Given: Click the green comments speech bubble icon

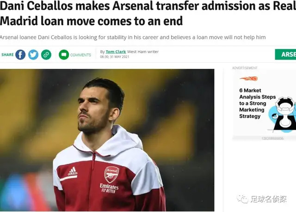Looking at the screenshot, I should [x=64, y=55].
